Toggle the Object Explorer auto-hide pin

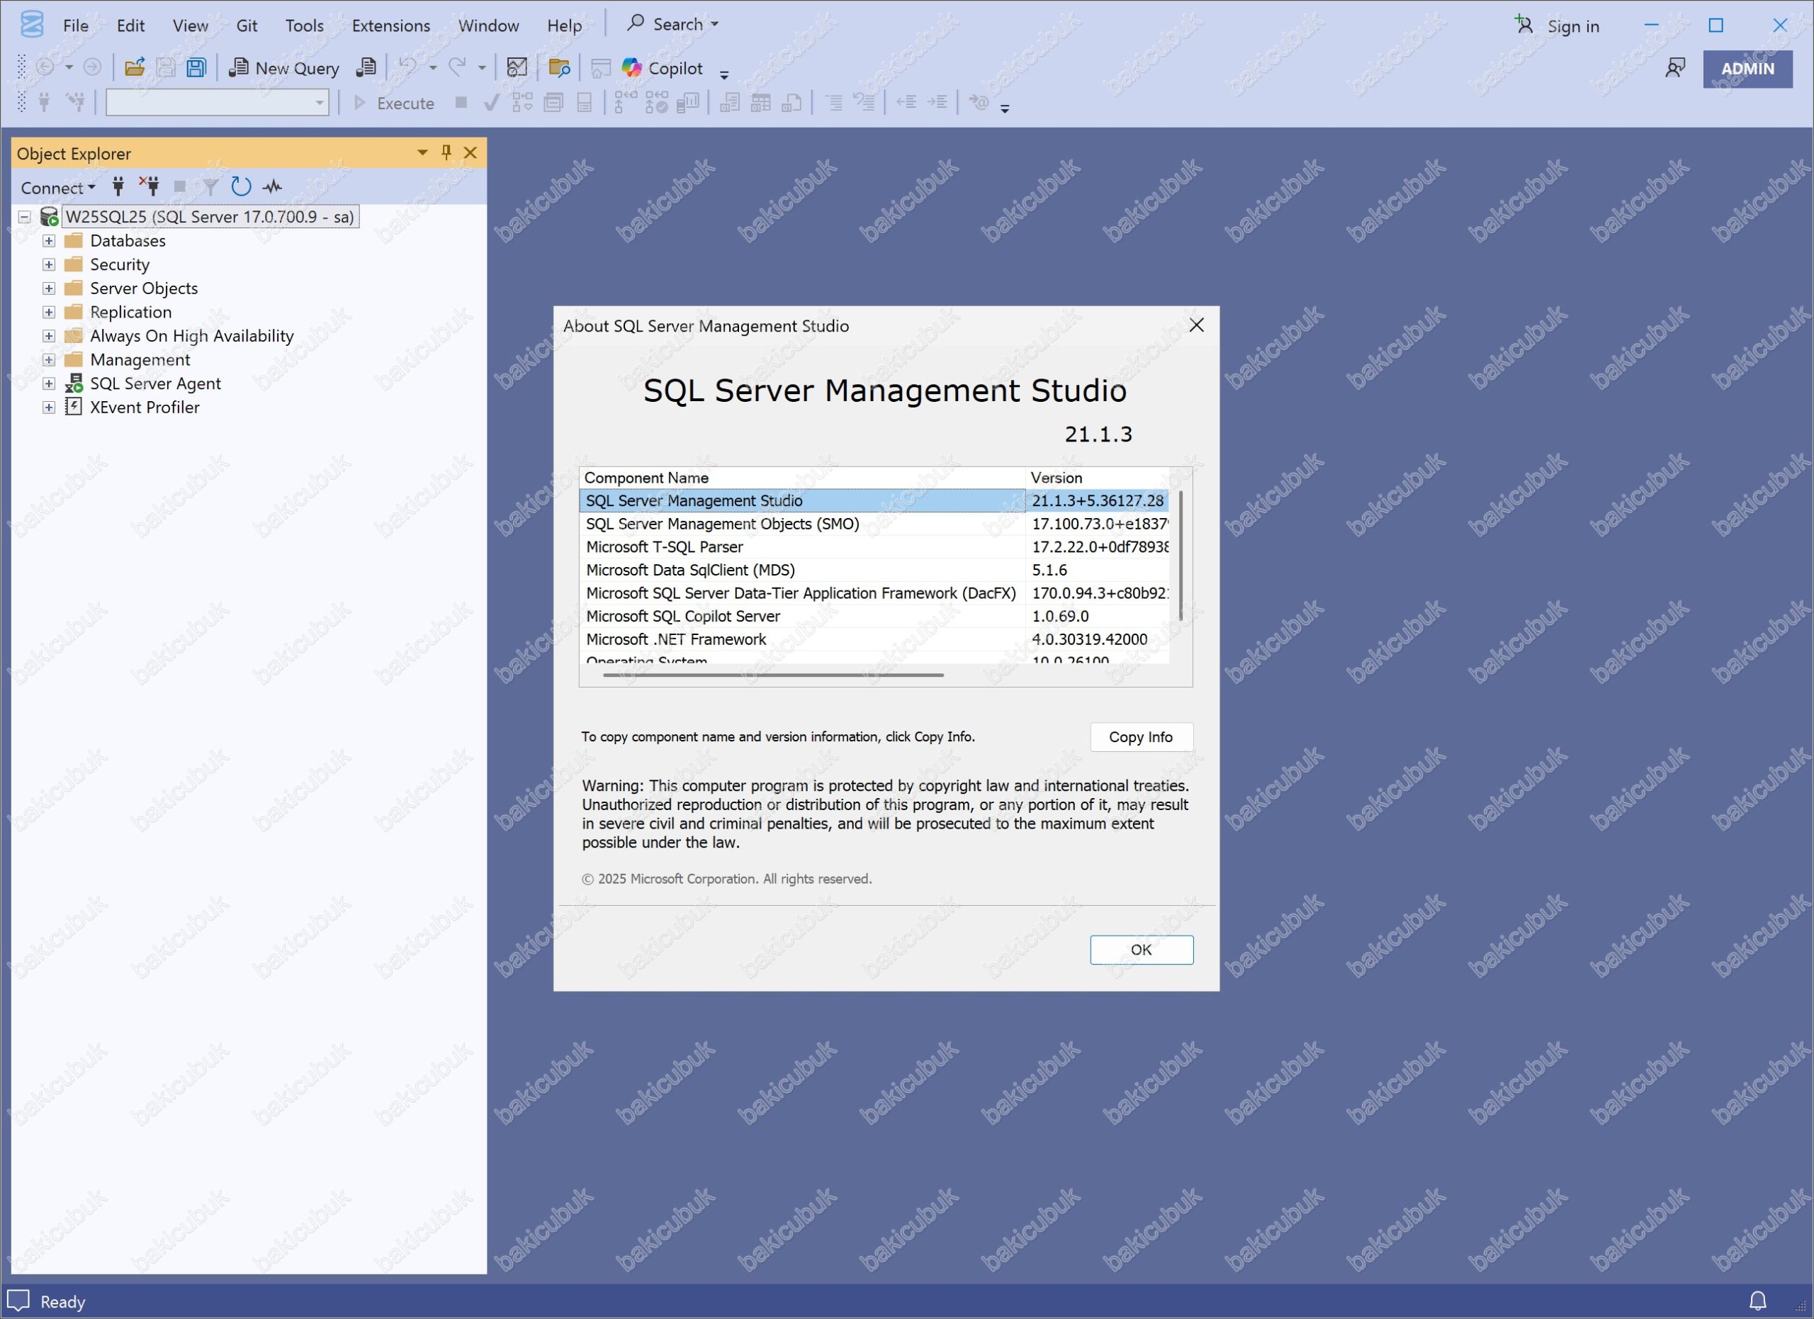click(x=446, y=152)
